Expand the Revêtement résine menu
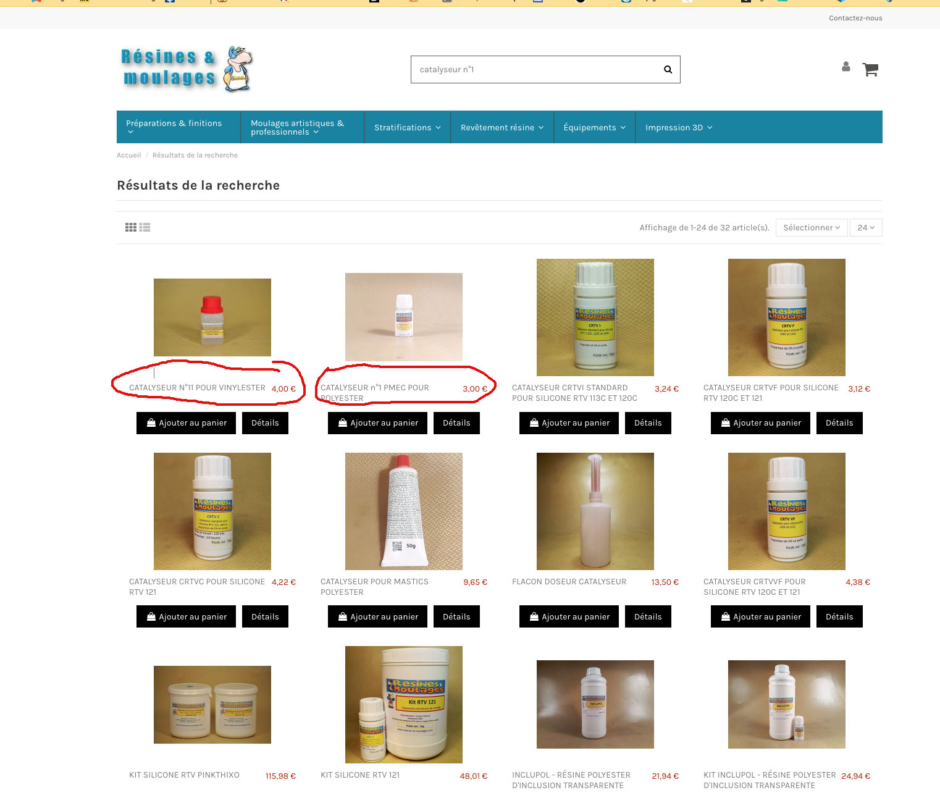 tap(502, 127)
